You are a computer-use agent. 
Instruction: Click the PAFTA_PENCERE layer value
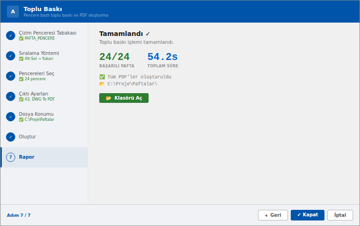(40, 38)
